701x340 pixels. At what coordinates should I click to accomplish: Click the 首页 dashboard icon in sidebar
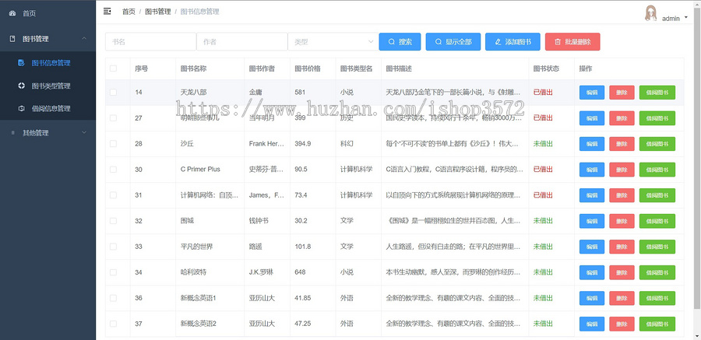click(x=12, y=13)
